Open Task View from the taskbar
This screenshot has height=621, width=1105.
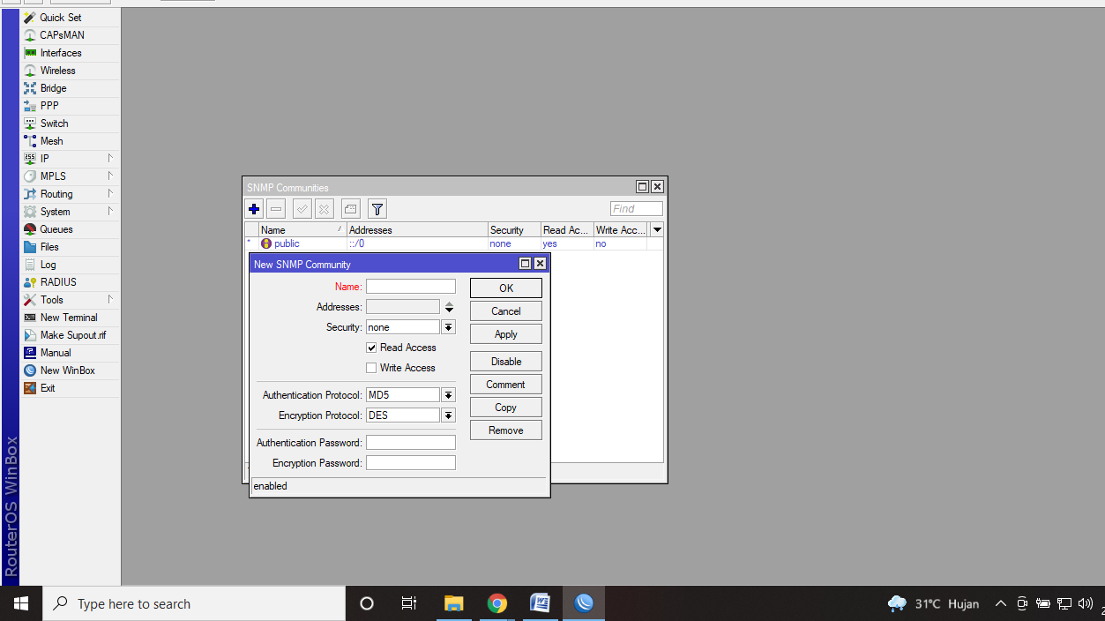tap(409, 603)
